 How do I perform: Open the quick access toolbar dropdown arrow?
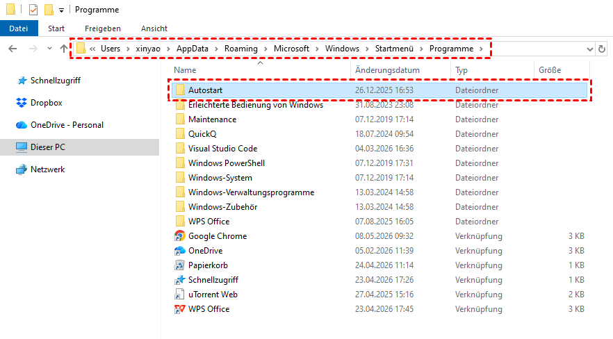61,10
